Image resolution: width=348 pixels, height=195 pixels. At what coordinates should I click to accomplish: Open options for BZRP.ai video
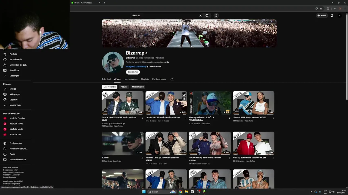(x=142, y=158)
